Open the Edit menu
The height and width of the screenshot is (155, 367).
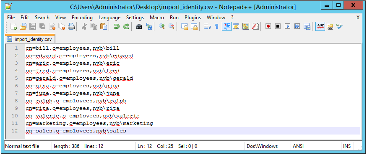coord(25,18)
